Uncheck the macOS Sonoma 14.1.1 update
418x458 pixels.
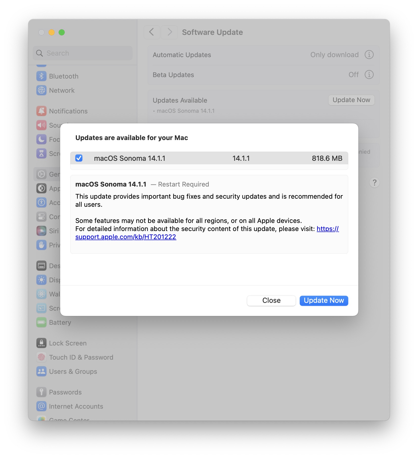point(79,158)
